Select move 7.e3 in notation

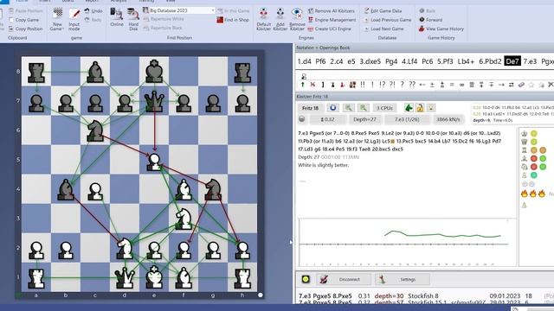point(530,61)
